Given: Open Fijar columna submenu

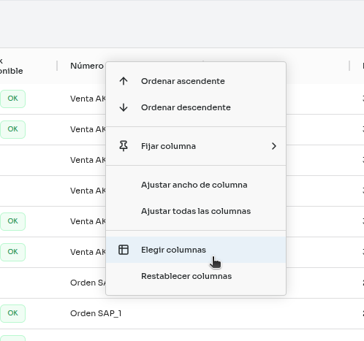Looking at the screenshot, I should point(196,146).
